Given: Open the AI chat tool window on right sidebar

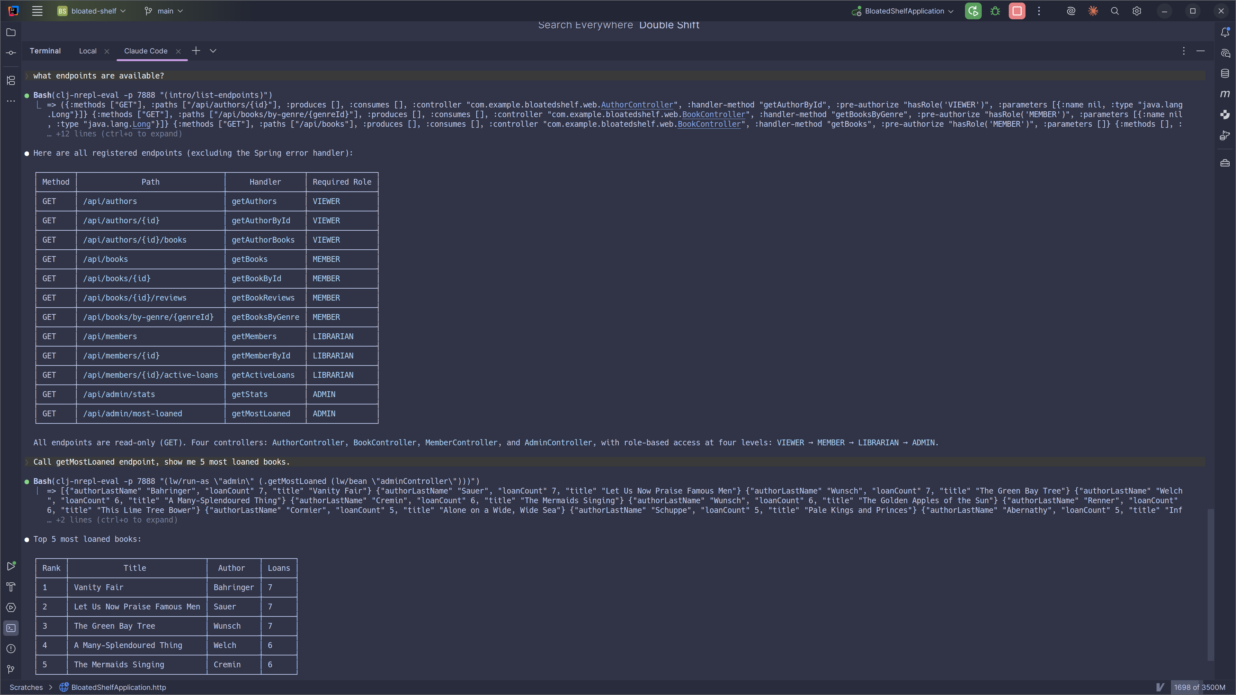Looking at the screenshot, I should 1225,53.
